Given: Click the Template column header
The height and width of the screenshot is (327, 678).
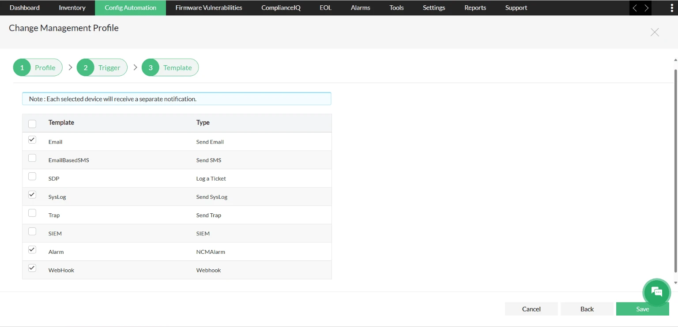Looking at the screenshot, I should pos(61,123).
